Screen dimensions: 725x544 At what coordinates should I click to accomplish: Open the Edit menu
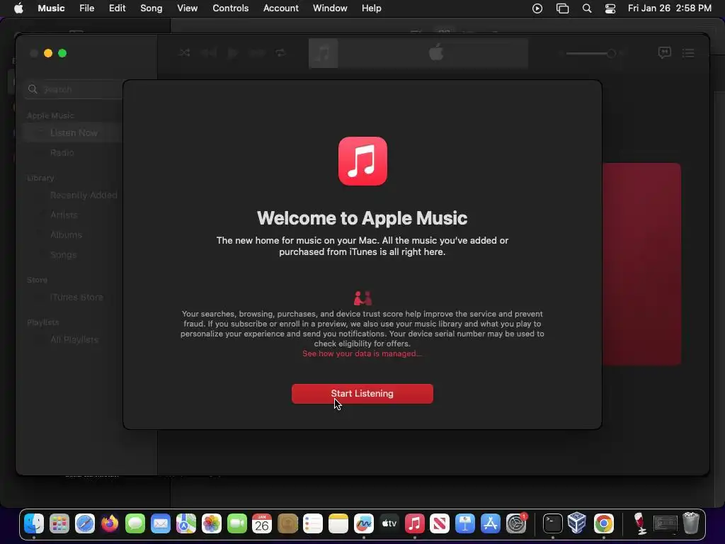117,8
